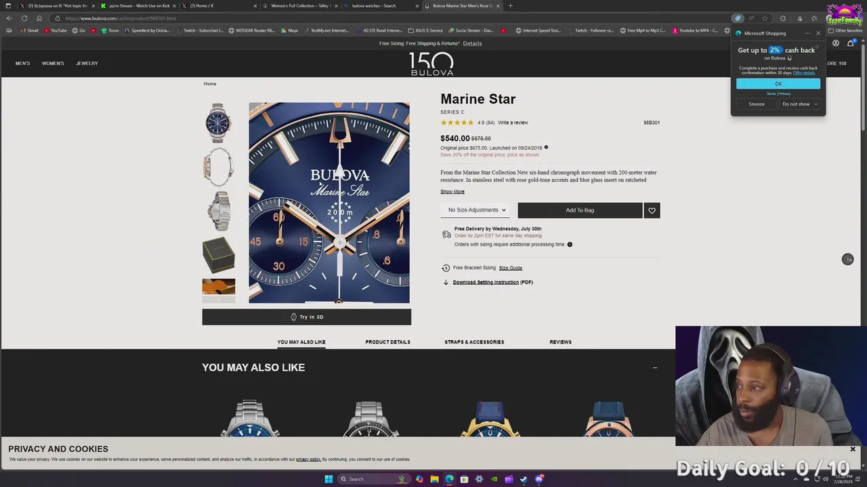Open Windows Start menu
This screenshot has height=487, width=867.
pos(329,479)
